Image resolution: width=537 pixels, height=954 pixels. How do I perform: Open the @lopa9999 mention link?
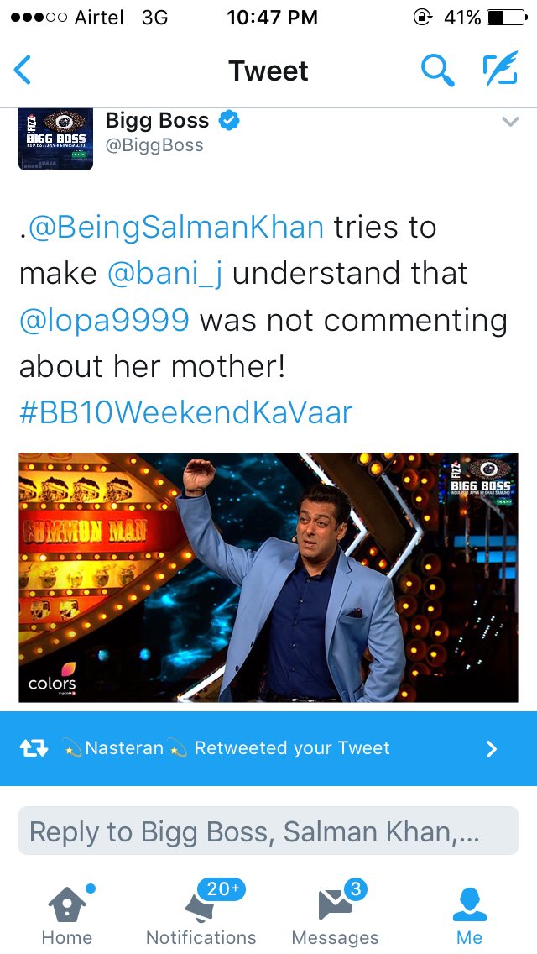coord(104,321)
